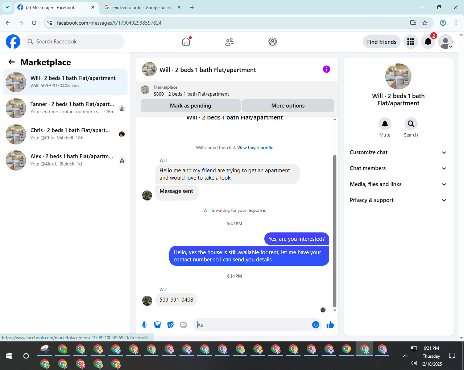
Task: Open the View buyer profile link
Action: pos(255,148)
